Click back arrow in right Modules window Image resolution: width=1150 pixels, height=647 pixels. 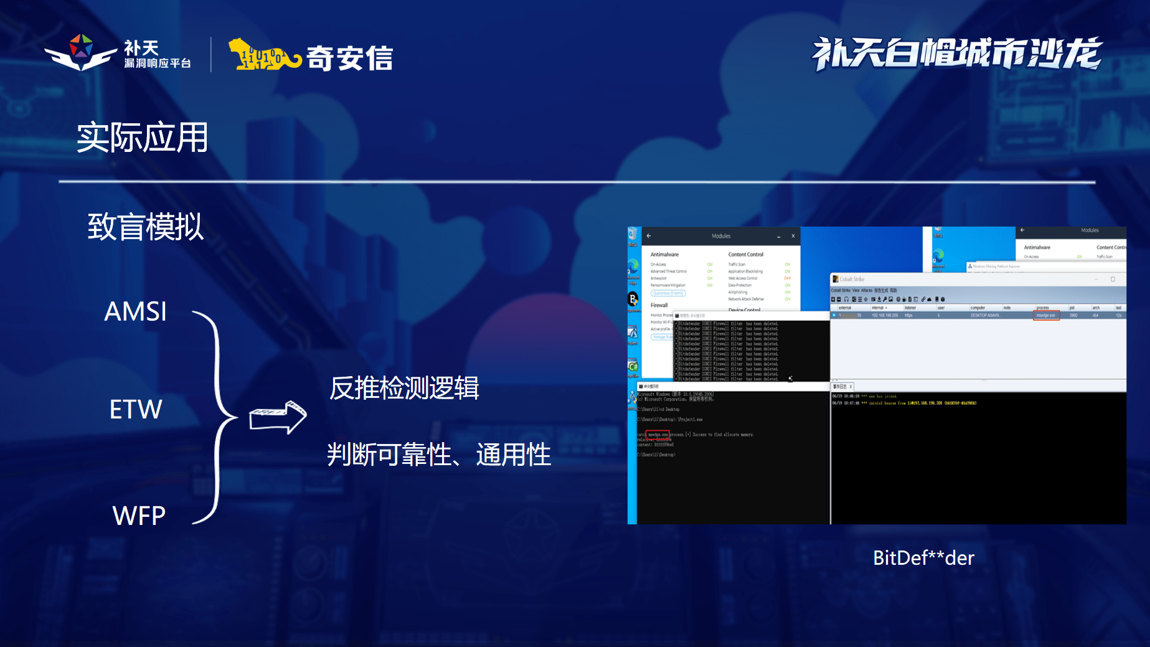[x=1022, y=230]
